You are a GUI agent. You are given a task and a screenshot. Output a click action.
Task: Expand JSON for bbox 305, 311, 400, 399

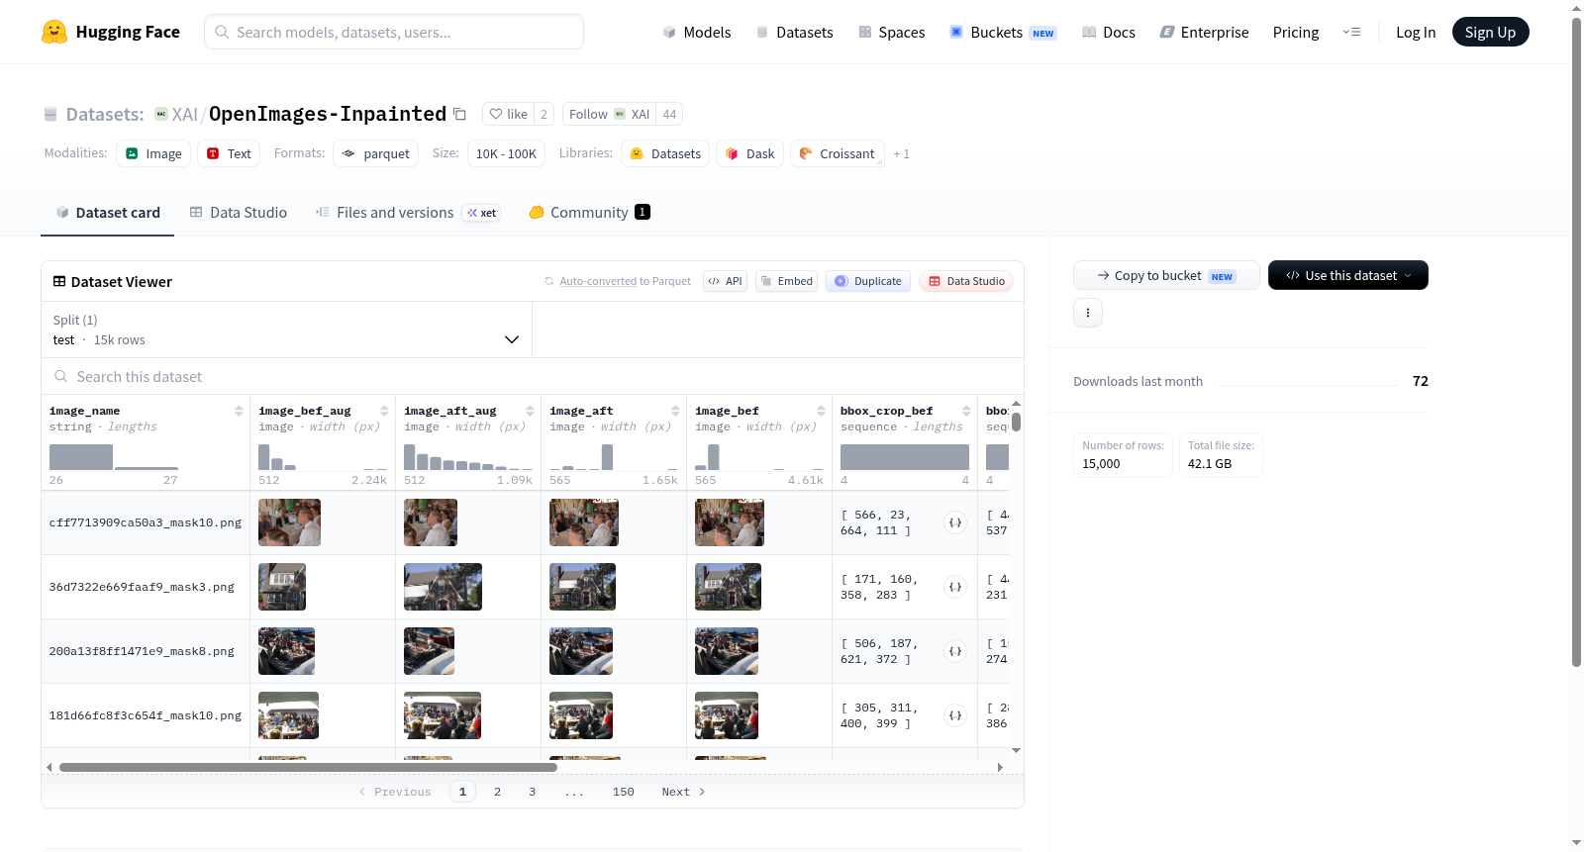coord(955,715)
